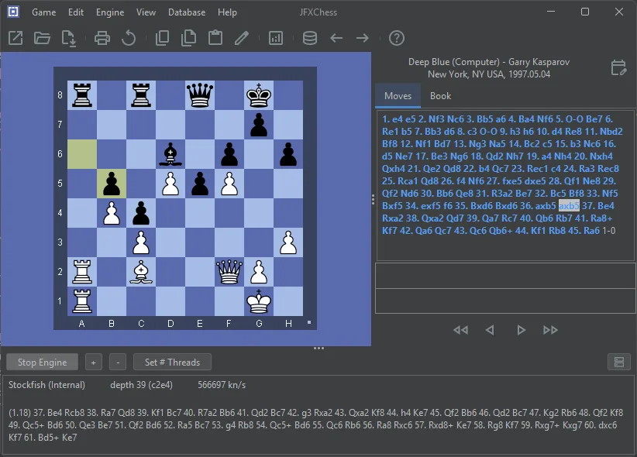The width and height of the screenshot is (637, 457).
Task: Toggle engine layout icon at right
Action: (618, 362)
